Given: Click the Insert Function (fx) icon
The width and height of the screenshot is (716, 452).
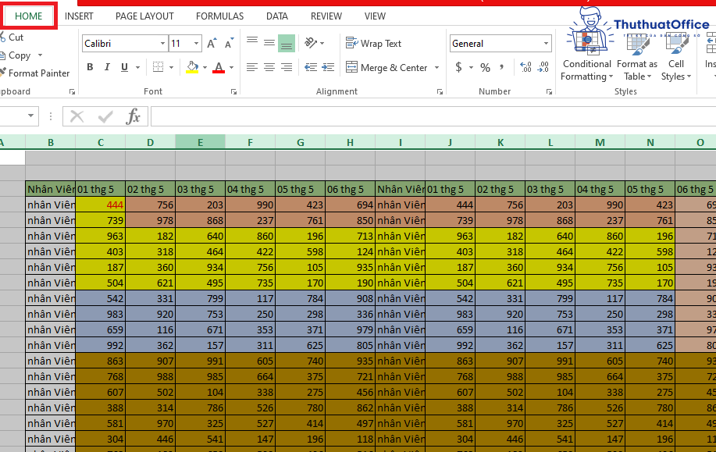Looking at the screenshot, I should [134, 116].
